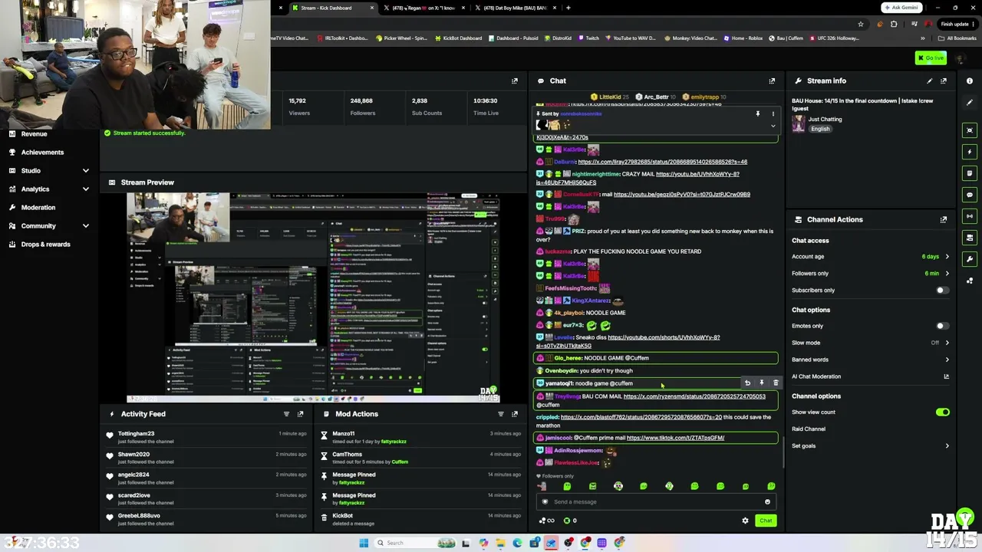
Task: Click the wrench icon in right sidebar
Action: click(970, 259)
